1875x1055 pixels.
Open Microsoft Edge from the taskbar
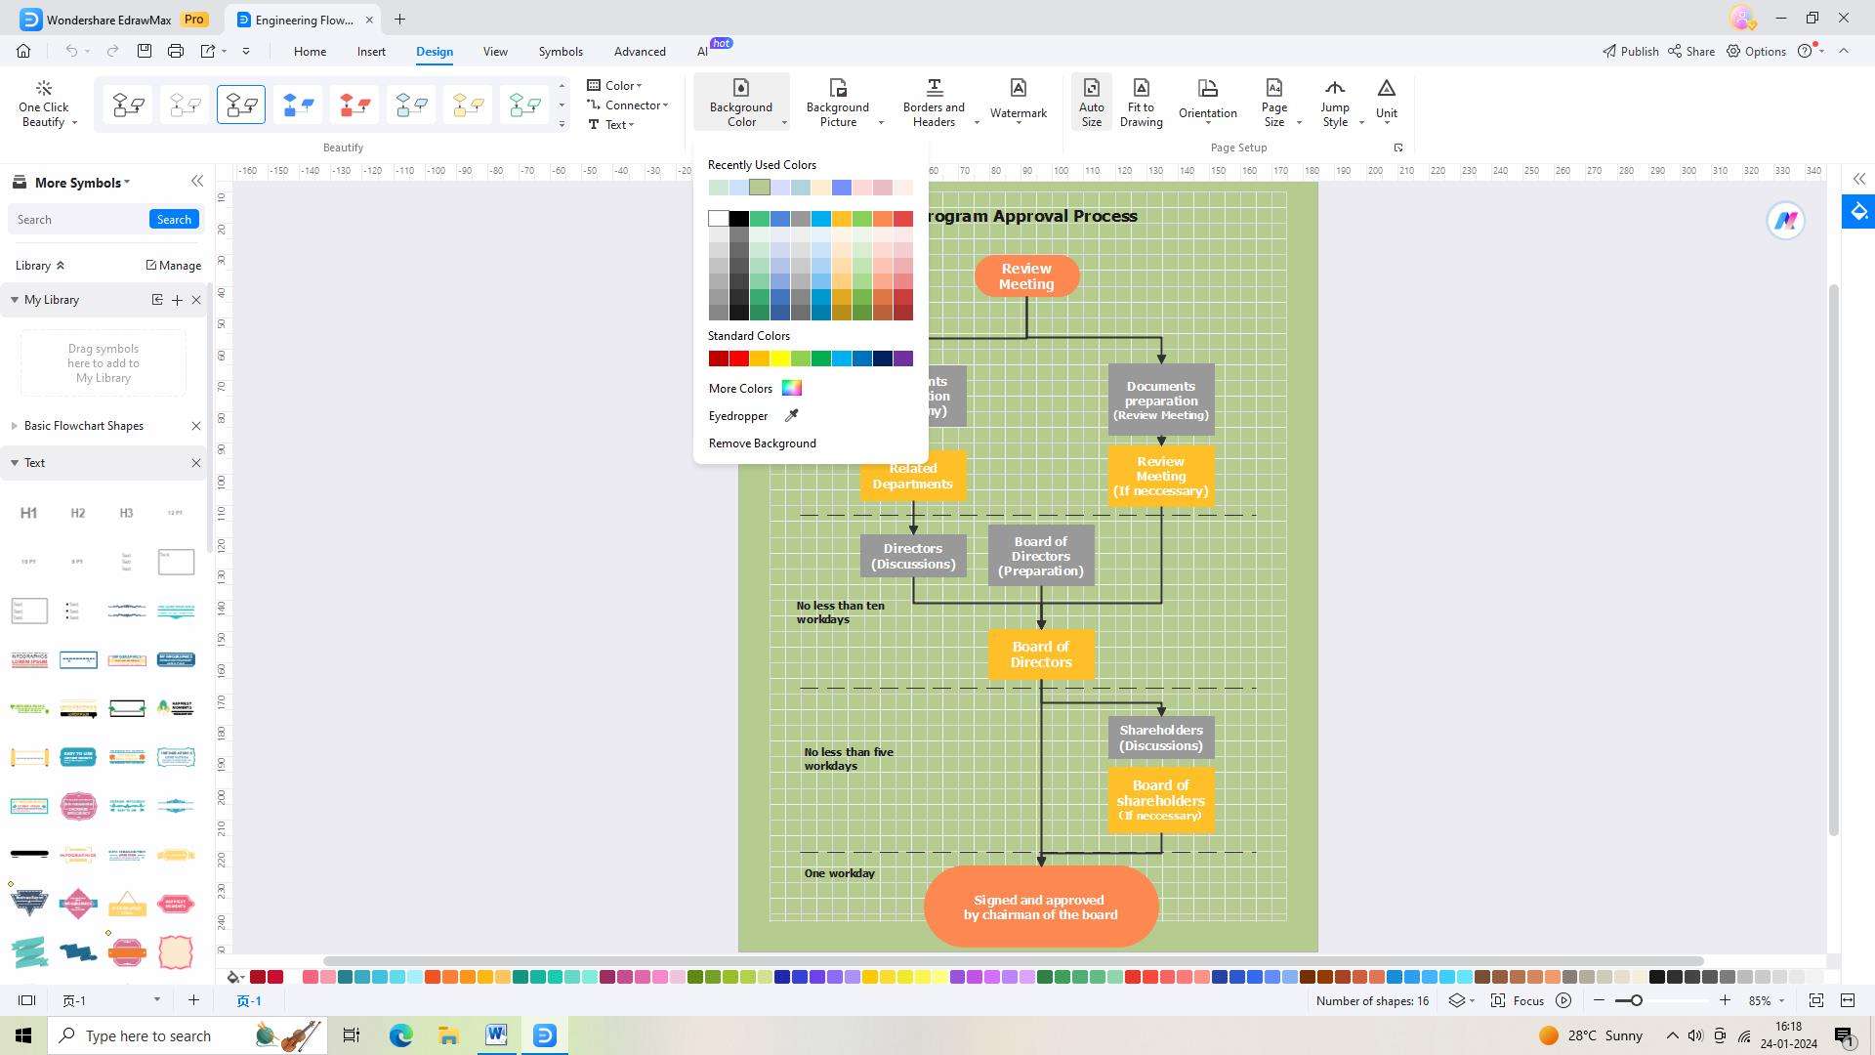(x=400, y=1035)
